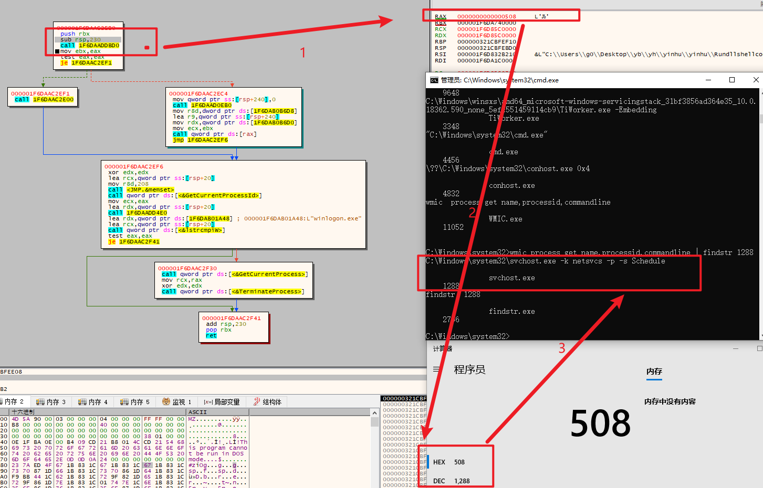Screen dimensions: 763x488
Task: Close the cmd.exe window
Action: click(756, 80)
